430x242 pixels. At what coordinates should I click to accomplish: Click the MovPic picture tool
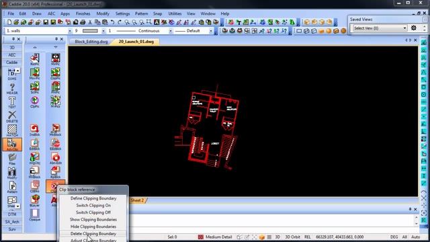point(34,74)
